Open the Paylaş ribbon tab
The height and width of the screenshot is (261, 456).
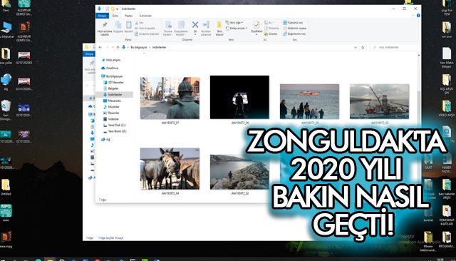tap(128, 16)
